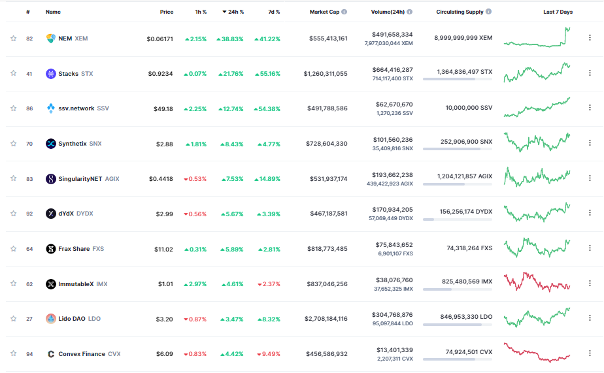Click Stacks circulating supply progress bar
Screen dimensions: 604x373
[457, 79]
